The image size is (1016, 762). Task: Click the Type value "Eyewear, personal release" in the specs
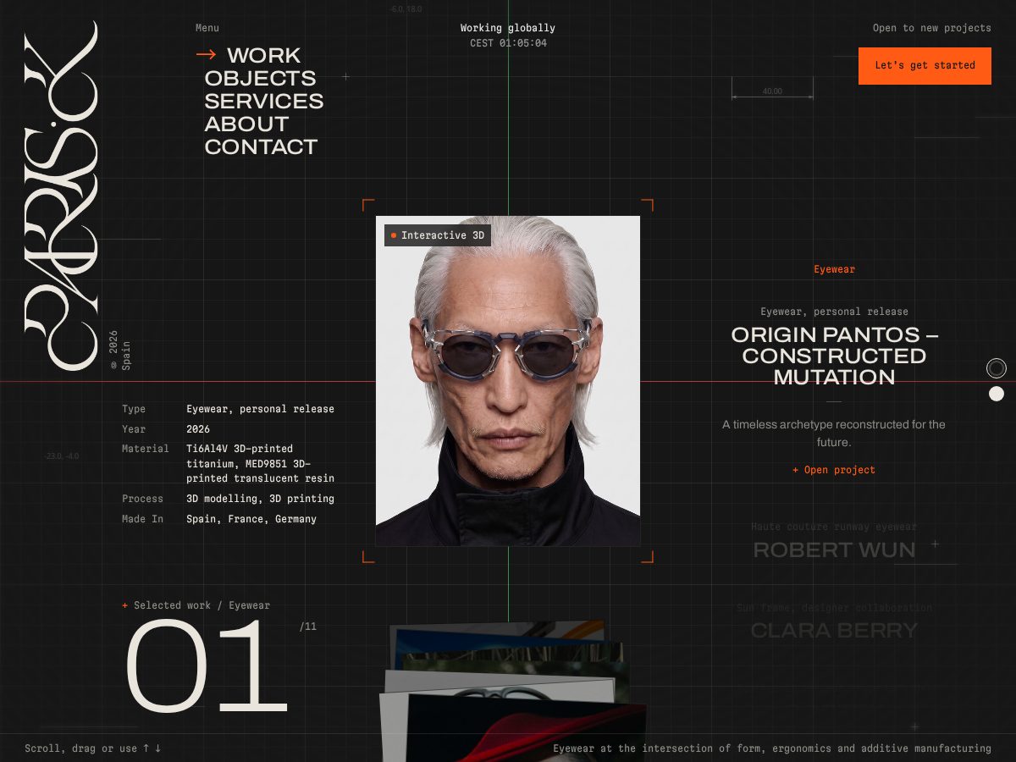(260, 409)
